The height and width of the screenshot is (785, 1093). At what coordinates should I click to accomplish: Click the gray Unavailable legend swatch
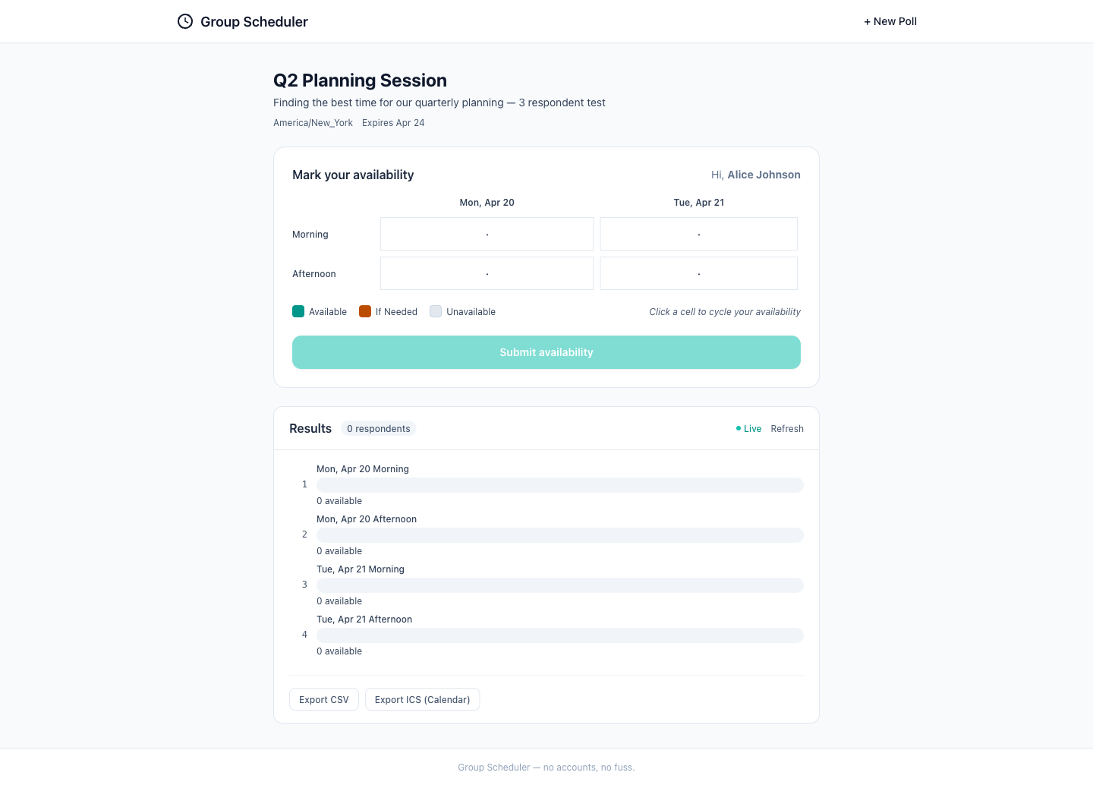436,311
